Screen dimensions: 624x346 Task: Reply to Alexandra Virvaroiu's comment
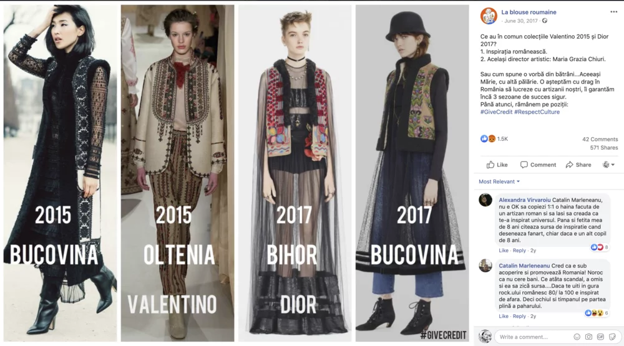[519, 250]
